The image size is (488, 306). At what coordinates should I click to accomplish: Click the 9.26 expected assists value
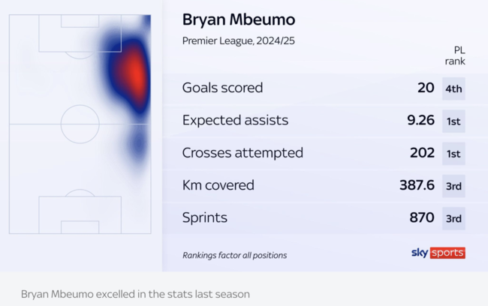tap(420, 120)
